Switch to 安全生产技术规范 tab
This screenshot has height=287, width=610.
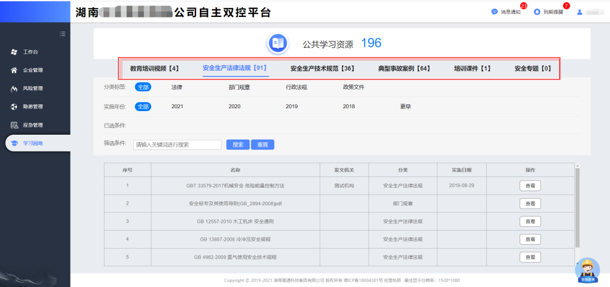point(322,68)
